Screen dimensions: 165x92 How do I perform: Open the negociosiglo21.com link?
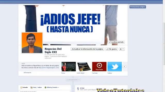coord(49,67)
